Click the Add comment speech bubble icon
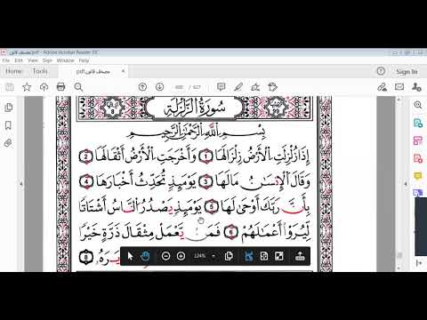Image resolution: width=427 pixels, height=320 pixels. point(221,87)
